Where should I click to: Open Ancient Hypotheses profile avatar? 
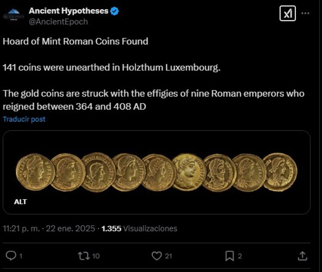[14, 15]
